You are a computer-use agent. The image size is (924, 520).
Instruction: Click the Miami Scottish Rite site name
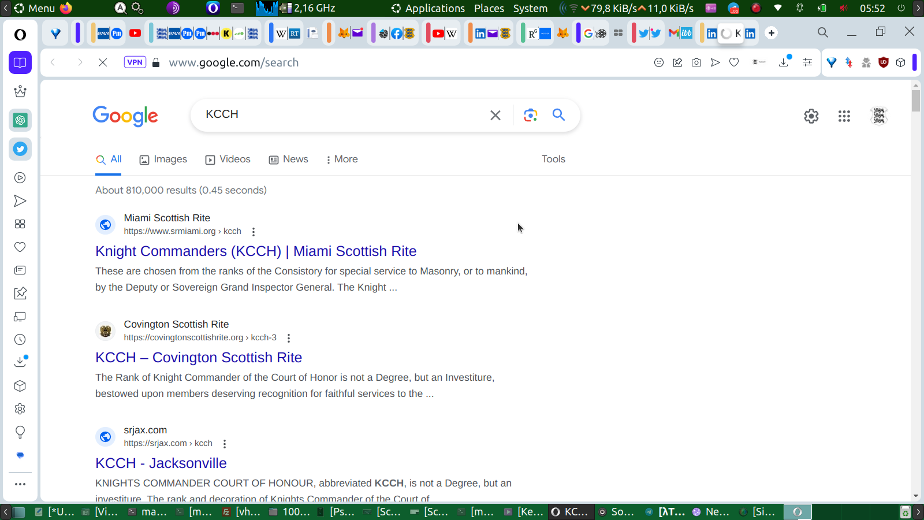pyautogui.click(x=167, y=218)
